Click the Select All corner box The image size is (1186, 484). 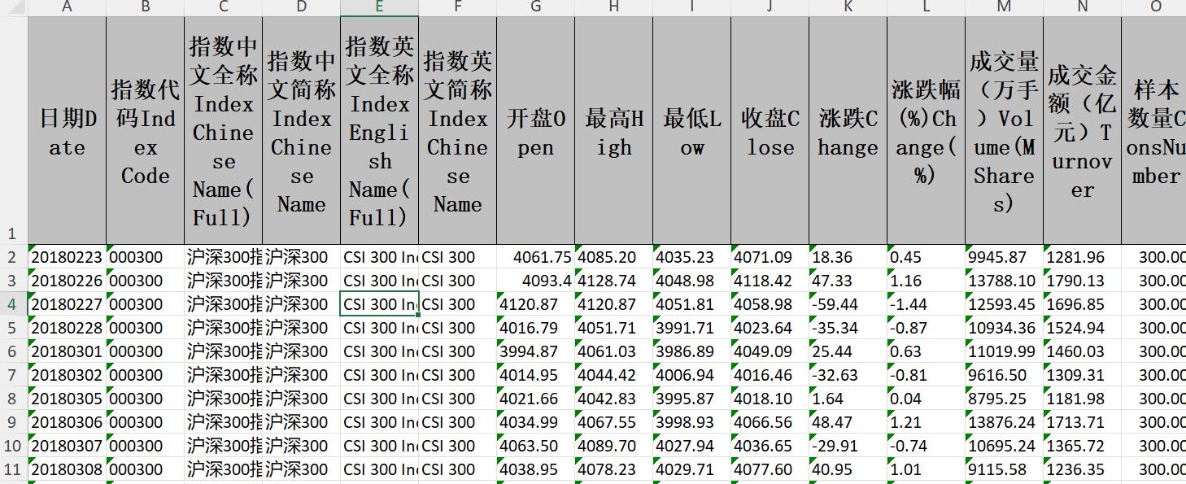tap(15, 8)
